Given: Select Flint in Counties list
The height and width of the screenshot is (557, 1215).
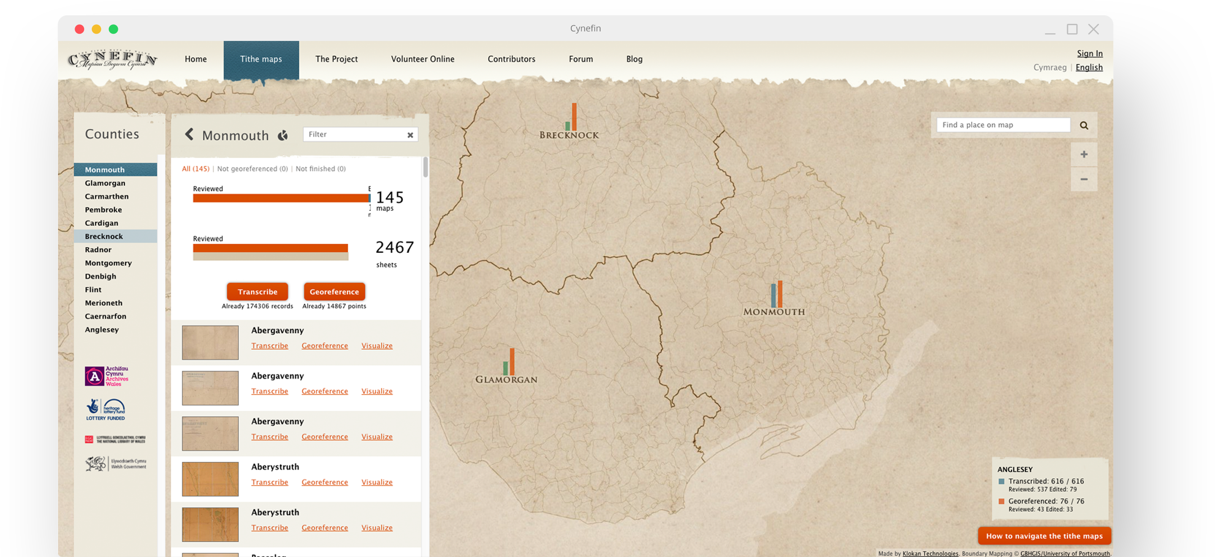Looking at the screenshot, I should 116,289.
